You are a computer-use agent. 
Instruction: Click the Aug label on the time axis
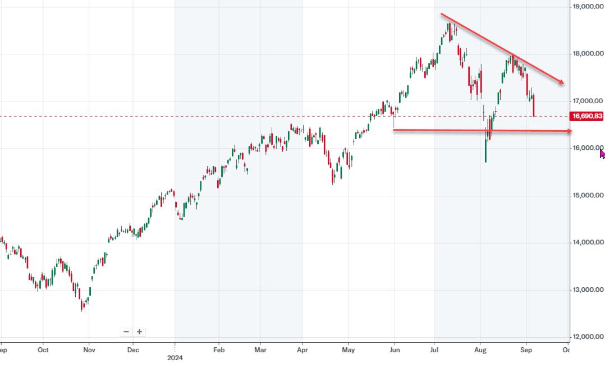click(480, 349)
